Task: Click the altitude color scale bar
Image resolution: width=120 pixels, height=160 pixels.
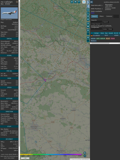Action: [51, 155]
